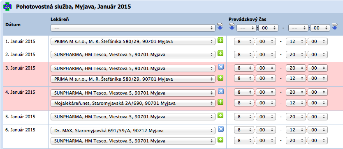
Task: Click copy-down icon left of header start time
Action: tap(232, 26)
